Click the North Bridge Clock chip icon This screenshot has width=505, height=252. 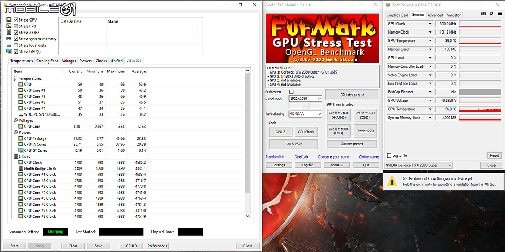(x=20, y=169)
